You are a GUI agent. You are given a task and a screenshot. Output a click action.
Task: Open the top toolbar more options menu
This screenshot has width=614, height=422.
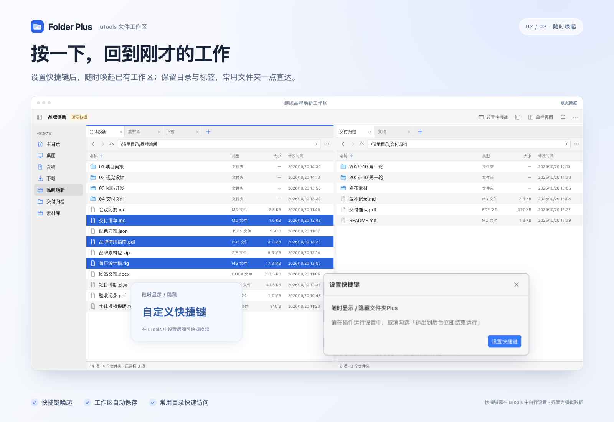[x=575, y=117]
